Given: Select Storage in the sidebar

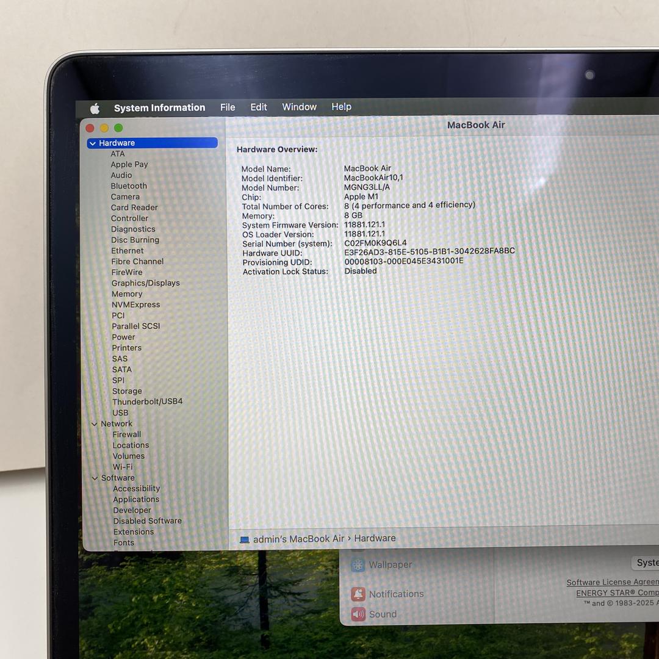Looking at the screenshot, I should (x=127, y=391).
